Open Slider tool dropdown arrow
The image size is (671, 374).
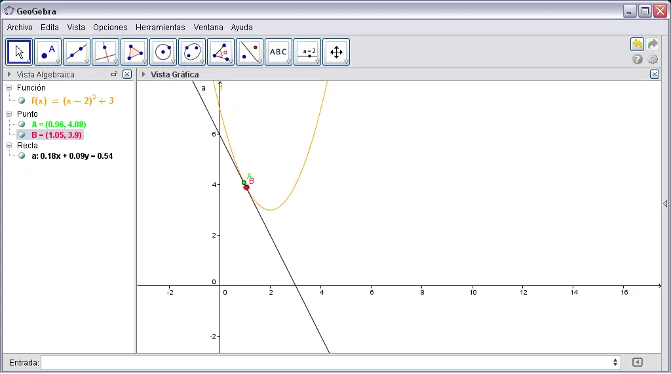coord(317,62)
